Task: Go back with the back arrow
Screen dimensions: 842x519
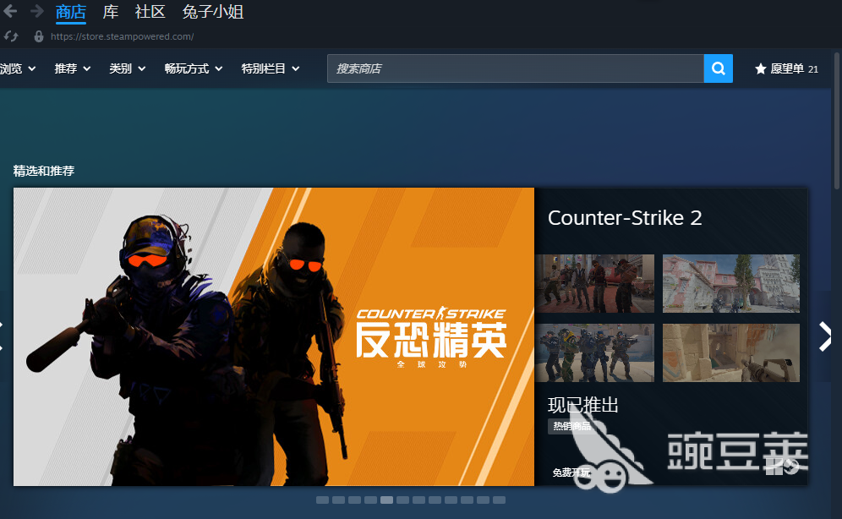Action: [x=9, y=11]
